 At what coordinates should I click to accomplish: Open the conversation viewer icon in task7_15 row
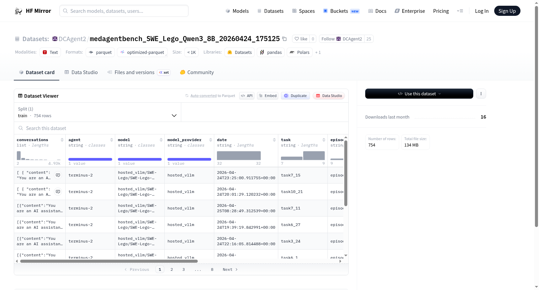[58, 175]
